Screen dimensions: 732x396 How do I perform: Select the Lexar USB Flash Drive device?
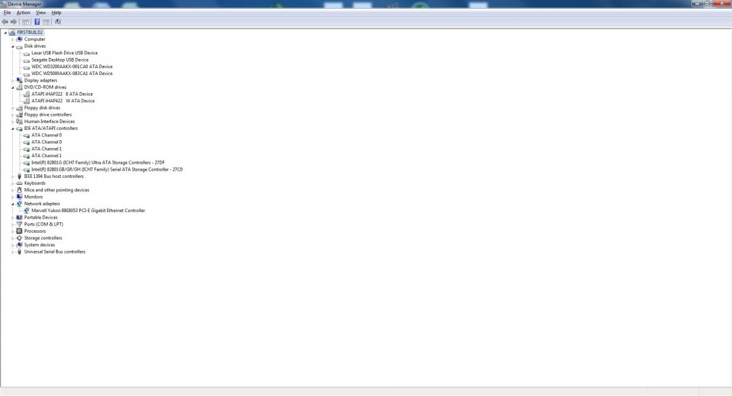coord(64,53)
